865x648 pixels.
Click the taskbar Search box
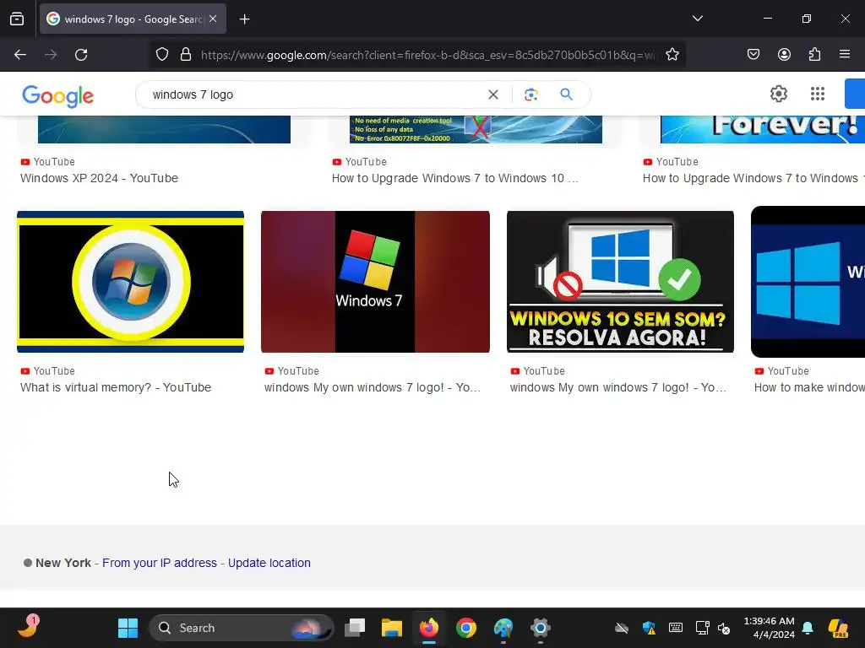(241, 628)
